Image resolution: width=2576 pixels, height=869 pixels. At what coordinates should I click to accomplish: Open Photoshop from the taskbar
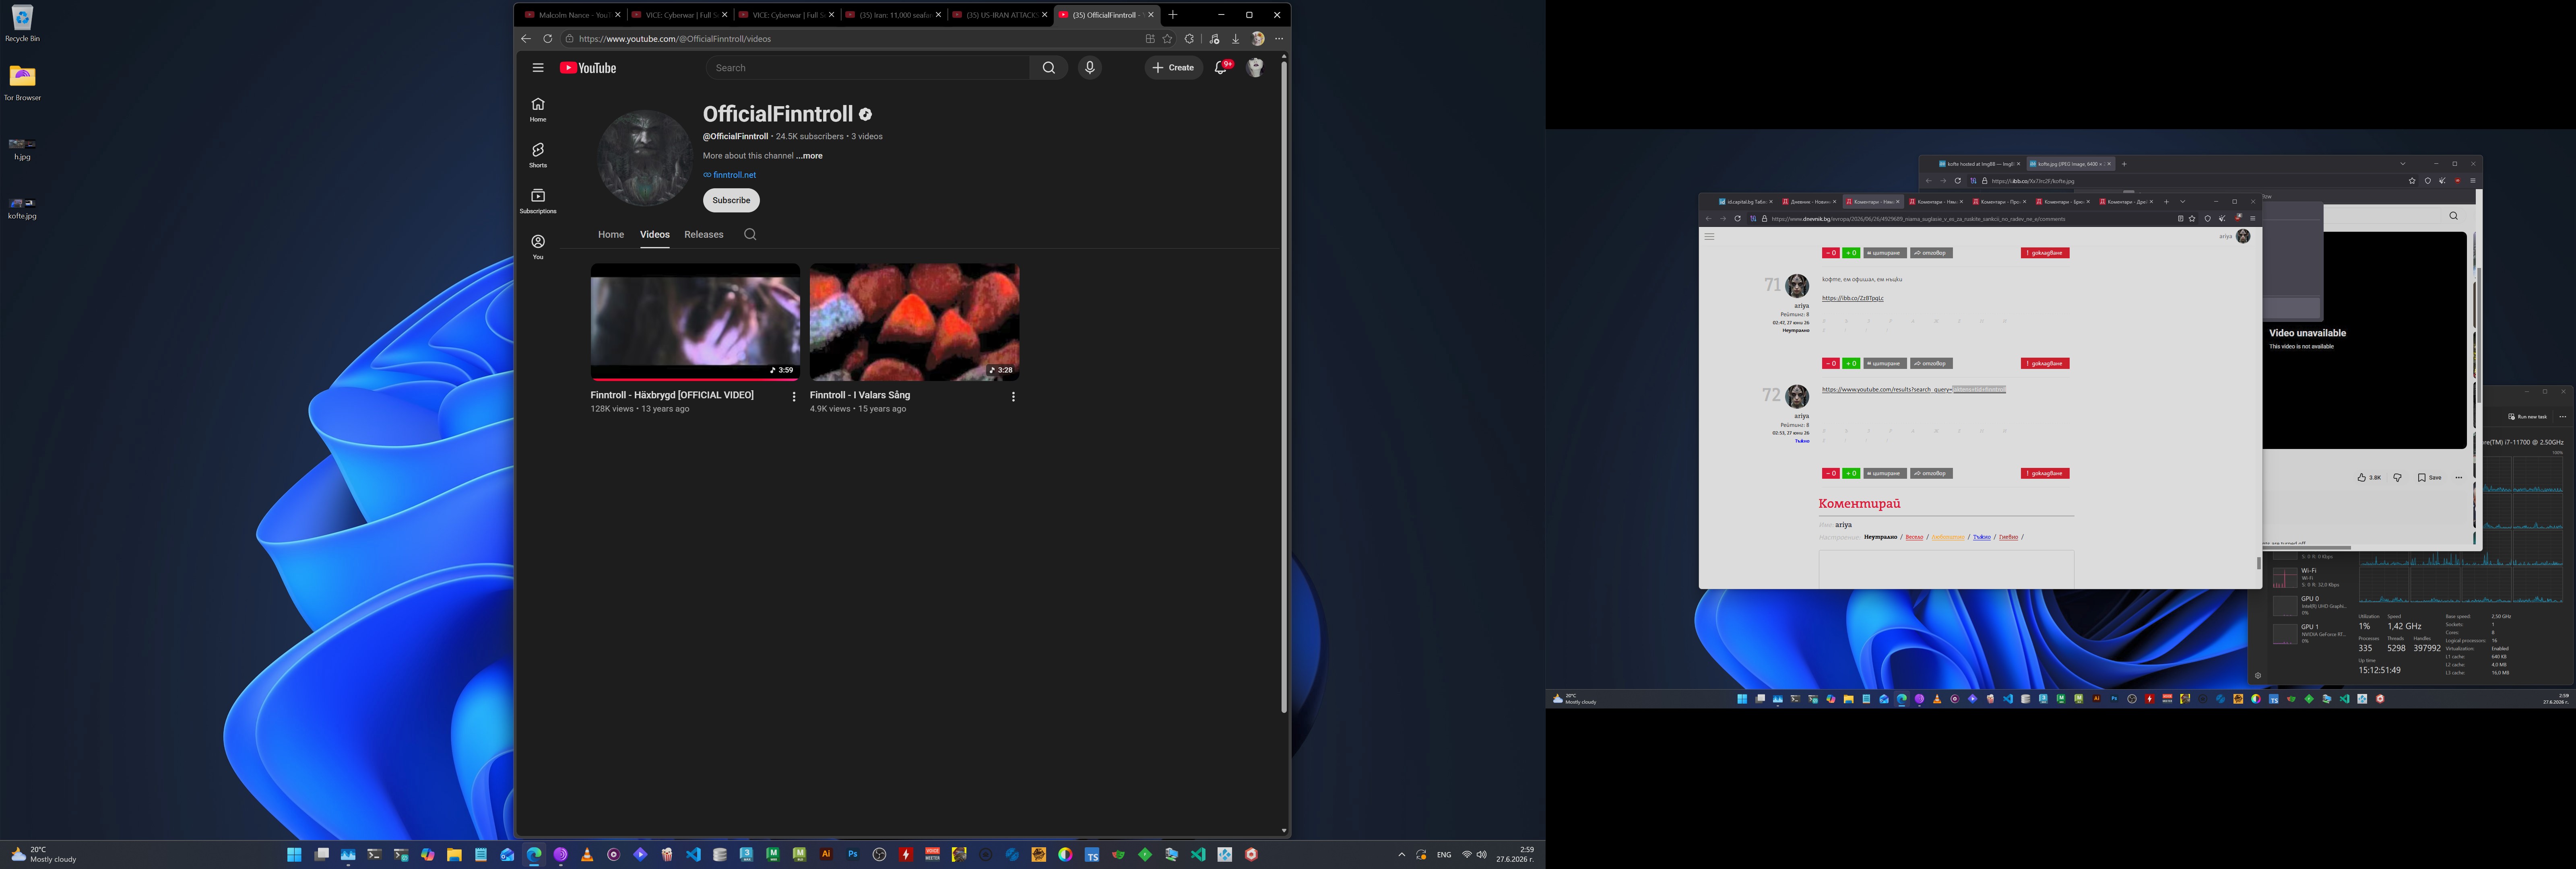click(x=853, y=855)
